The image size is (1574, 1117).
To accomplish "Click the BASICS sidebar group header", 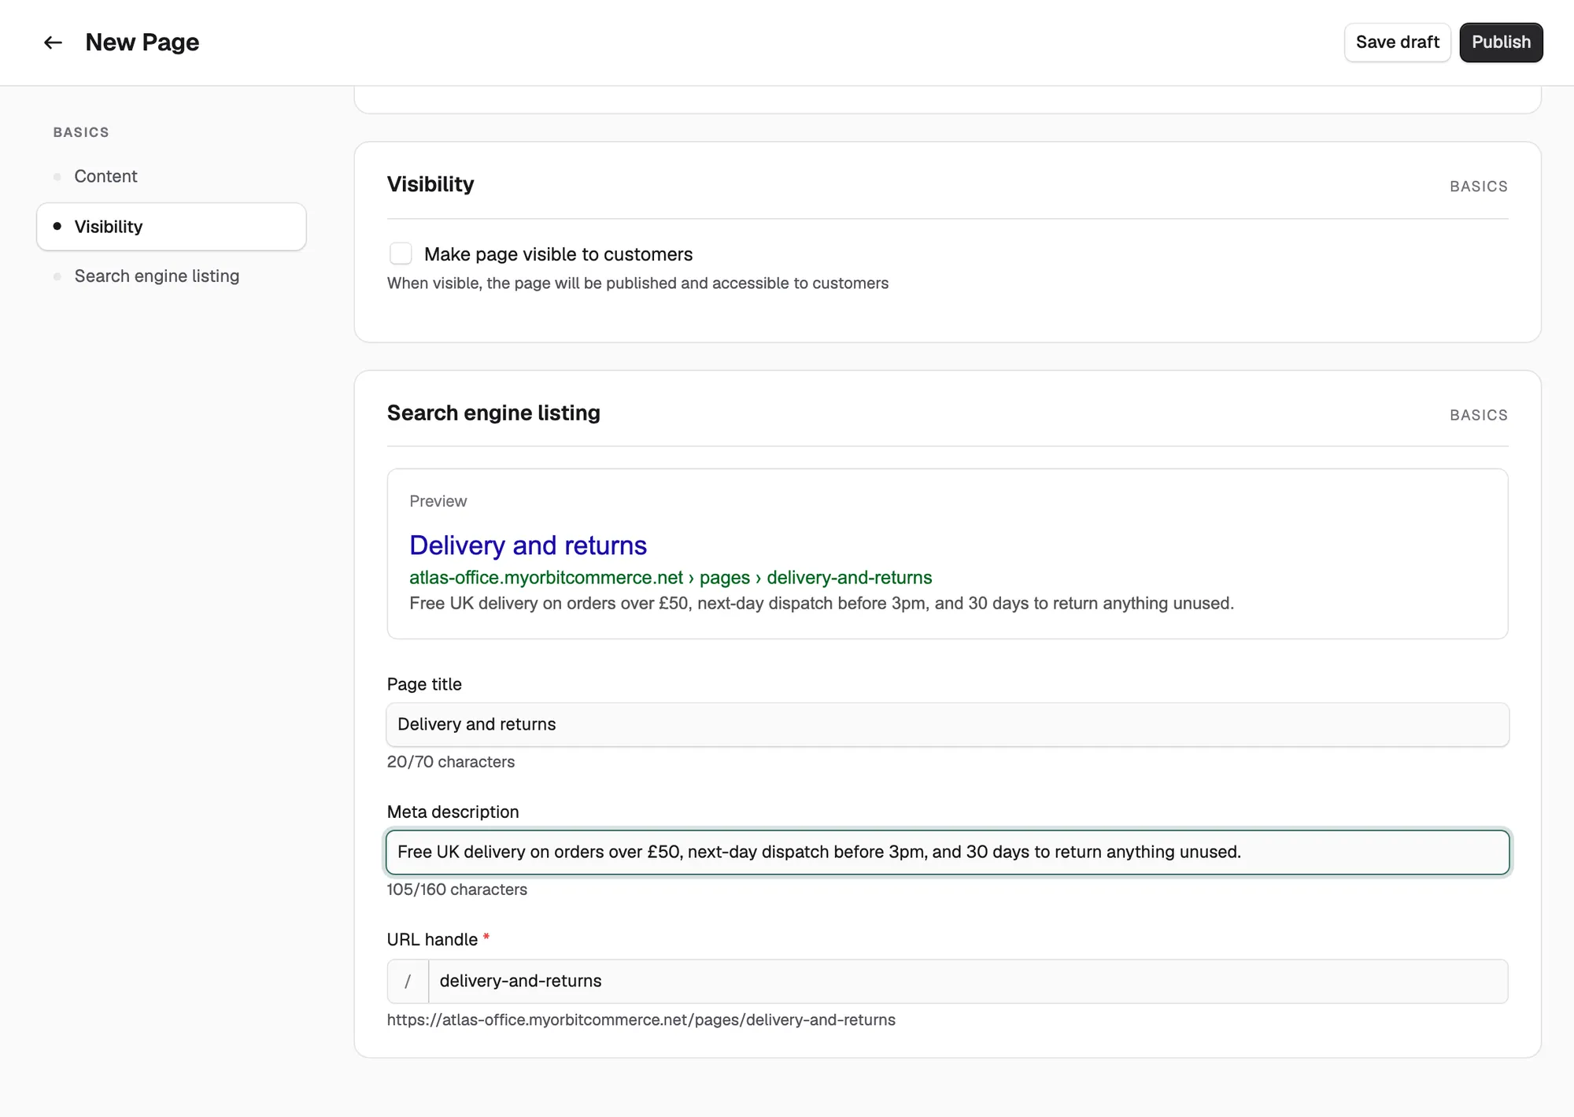I will (x=81, y=132).
